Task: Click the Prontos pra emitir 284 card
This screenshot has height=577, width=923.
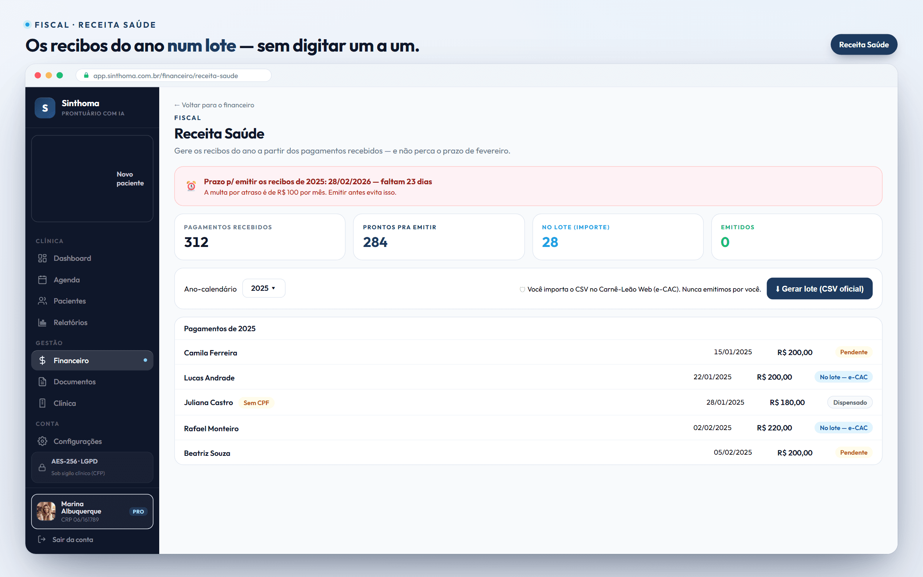Action: (x=439, y=237)
